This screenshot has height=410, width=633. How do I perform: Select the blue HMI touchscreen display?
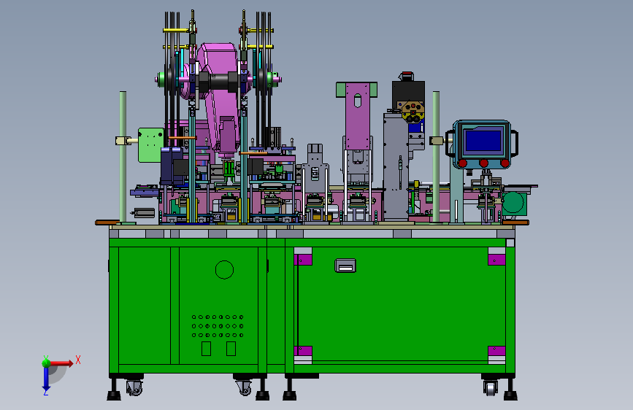(x=483, y=141)
